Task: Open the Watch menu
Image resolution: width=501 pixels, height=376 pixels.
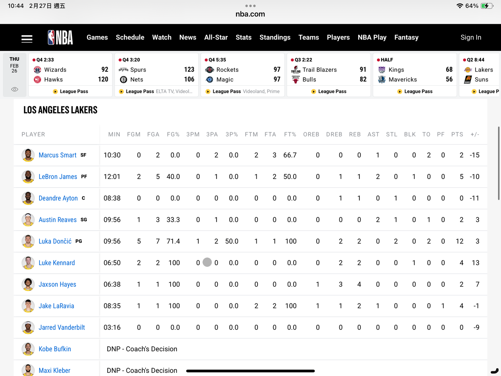Action: coord(162,38)
